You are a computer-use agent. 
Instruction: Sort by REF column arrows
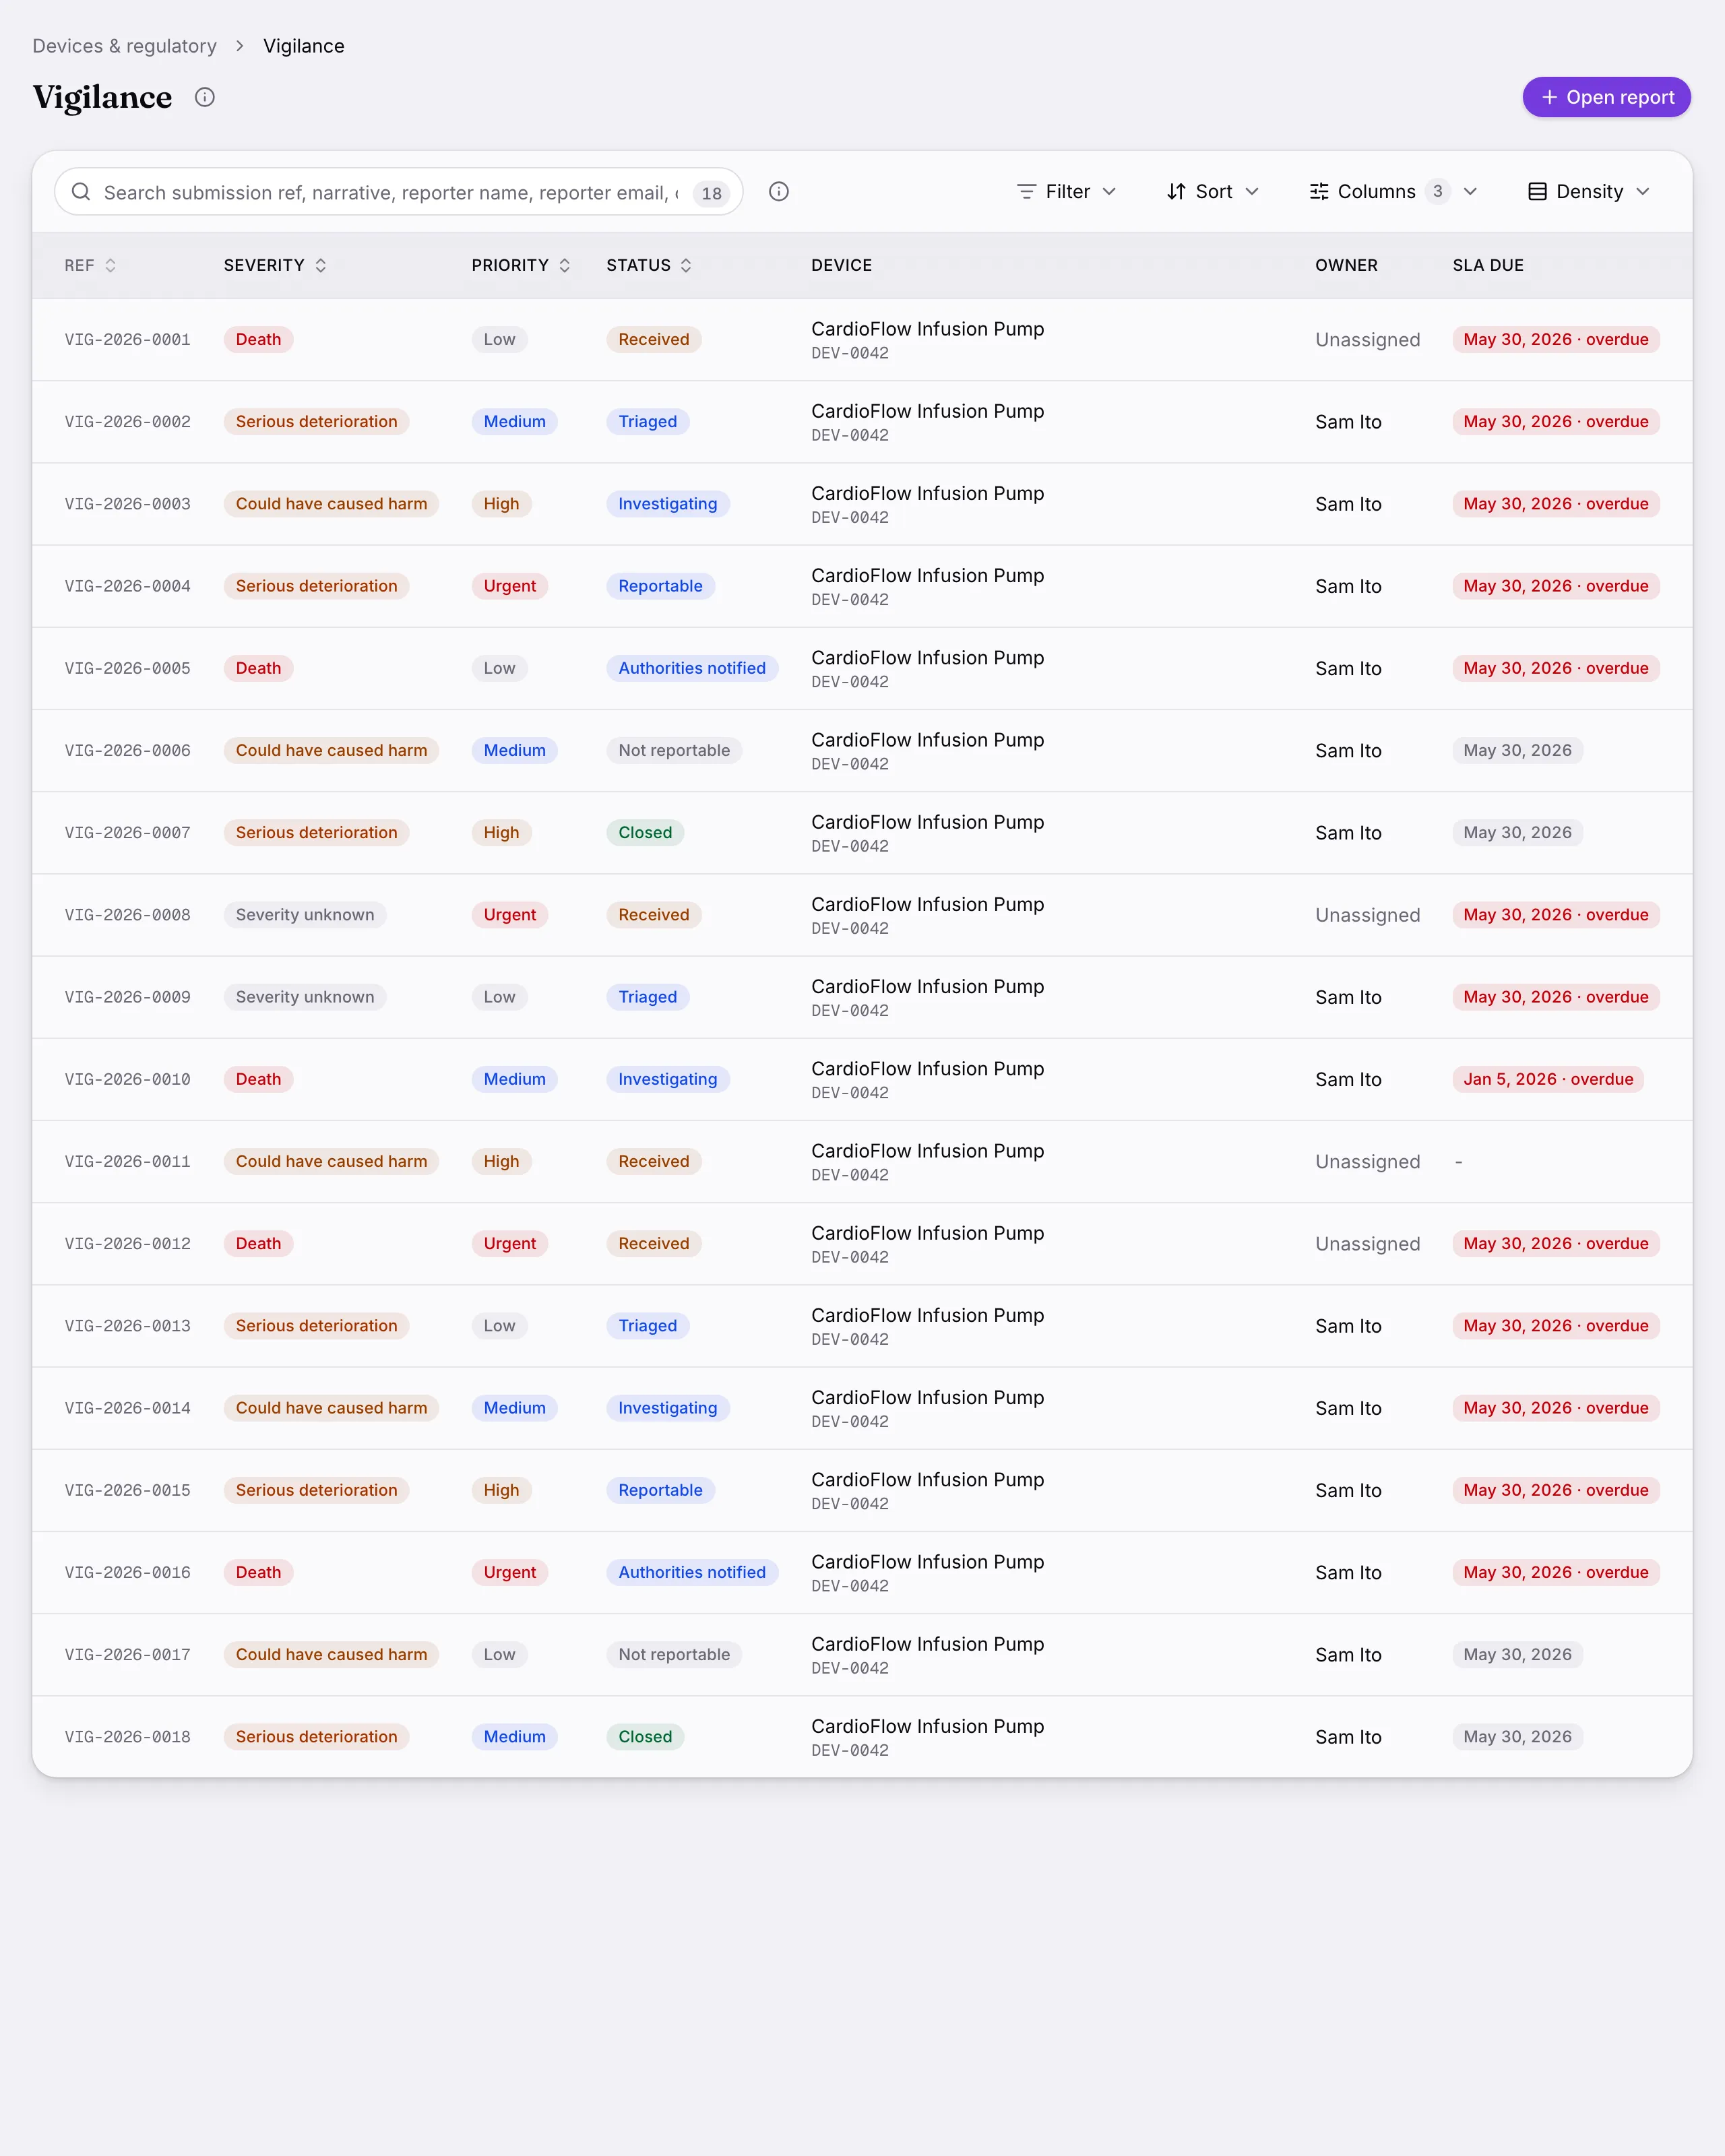tap(111, 265)
